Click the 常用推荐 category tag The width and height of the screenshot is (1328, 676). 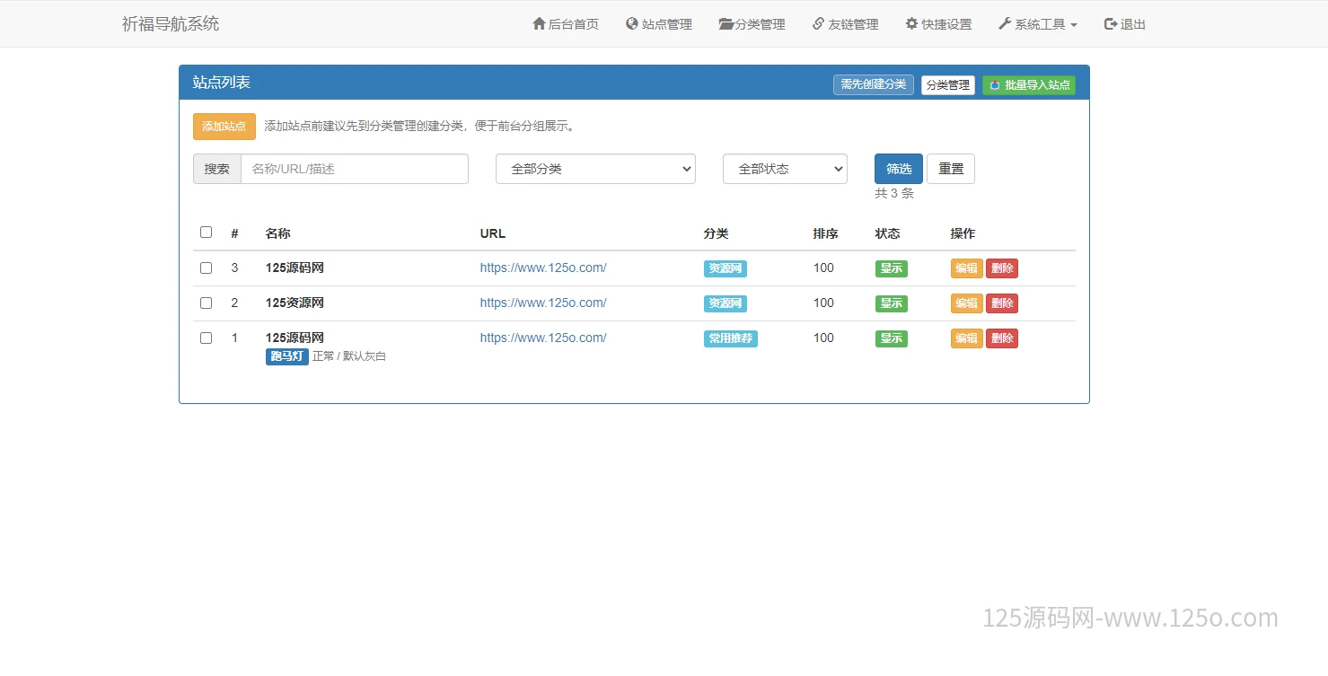click(731, 338)
